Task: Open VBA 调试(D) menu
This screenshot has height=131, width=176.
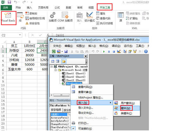Action: [x=116, y=46]
